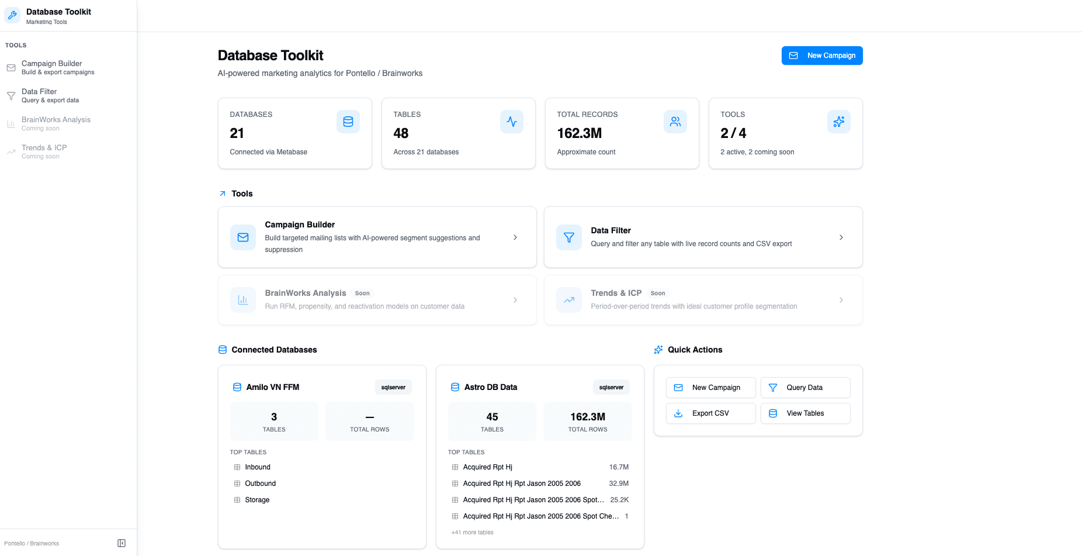Screen dimensions: 1082x556
Task: Open Data Filter via its right-pointing chevron
Action: click(x=841, y=237)
